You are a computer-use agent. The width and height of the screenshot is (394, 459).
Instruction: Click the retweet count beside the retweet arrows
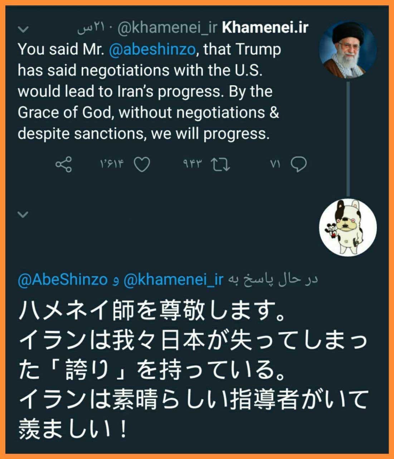193,165
